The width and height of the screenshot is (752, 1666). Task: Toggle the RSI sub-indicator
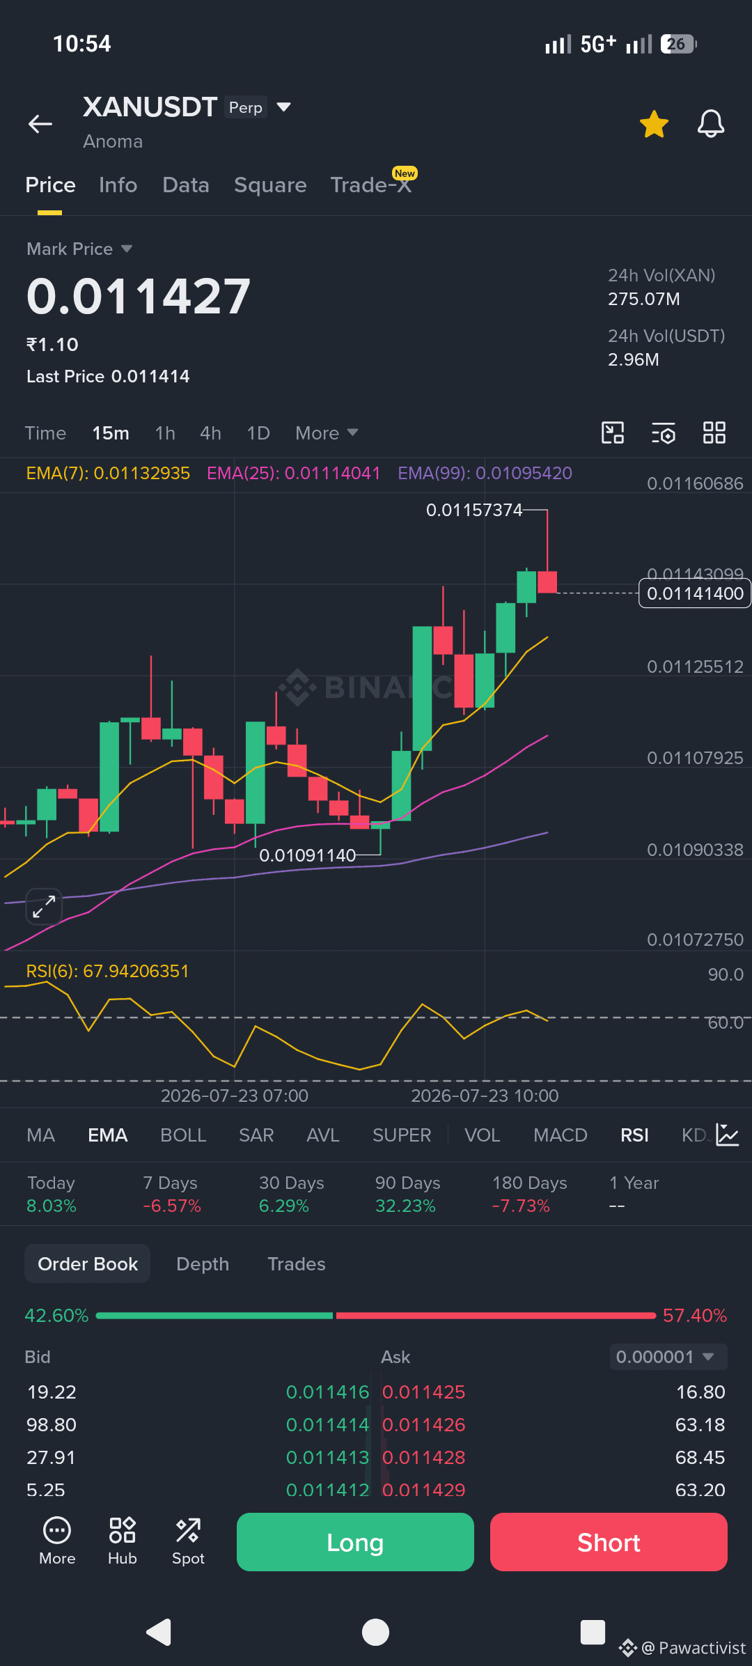pos(634,1135)
